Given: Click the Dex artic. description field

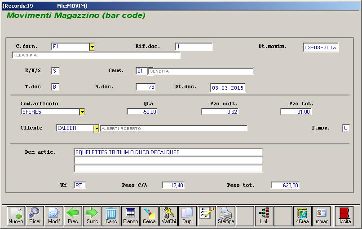Looking at the screenshot, I should 168,152.
